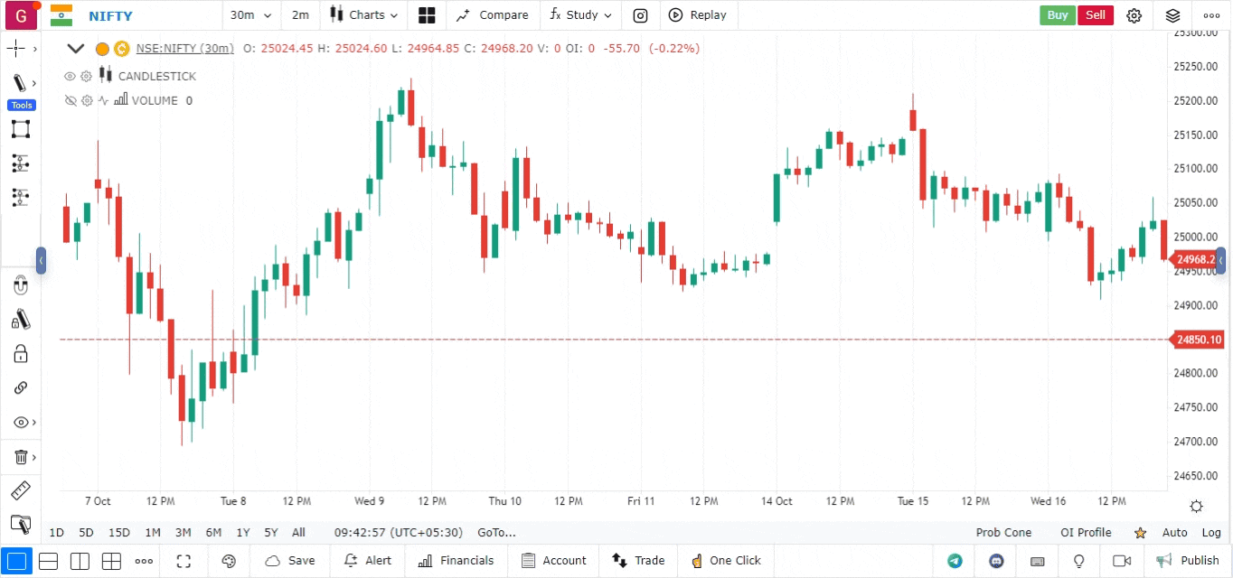Click the orange symbol color dot
The width and height of the screenshot is (1233, 578).
(102, 49)
